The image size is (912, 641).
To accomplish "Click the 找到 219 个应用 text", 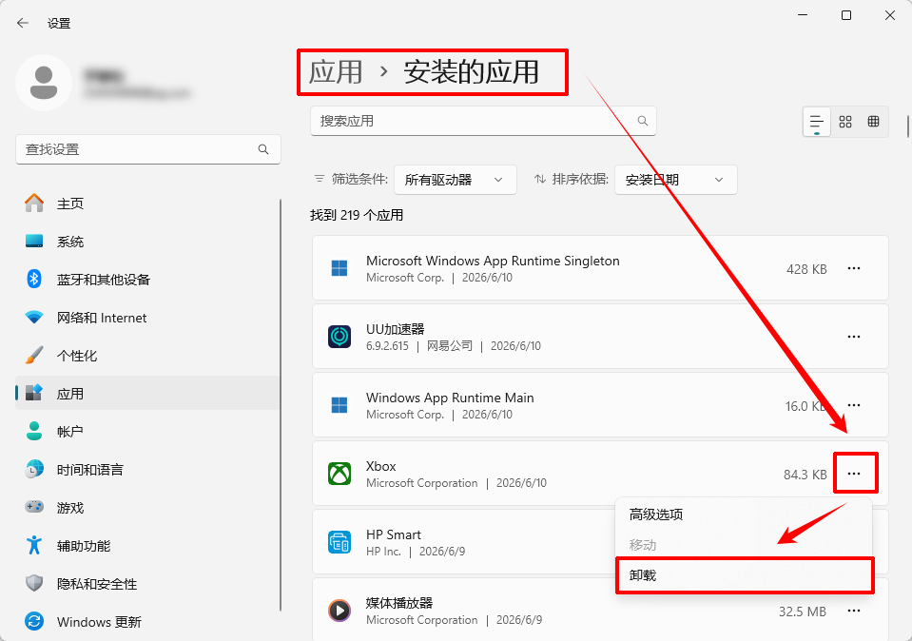I will pos(357,215).
